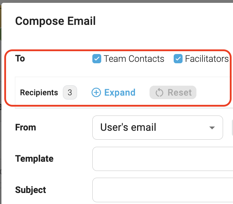
Task: Click the circled plus icon beside Expand
Action: (96, 92)
